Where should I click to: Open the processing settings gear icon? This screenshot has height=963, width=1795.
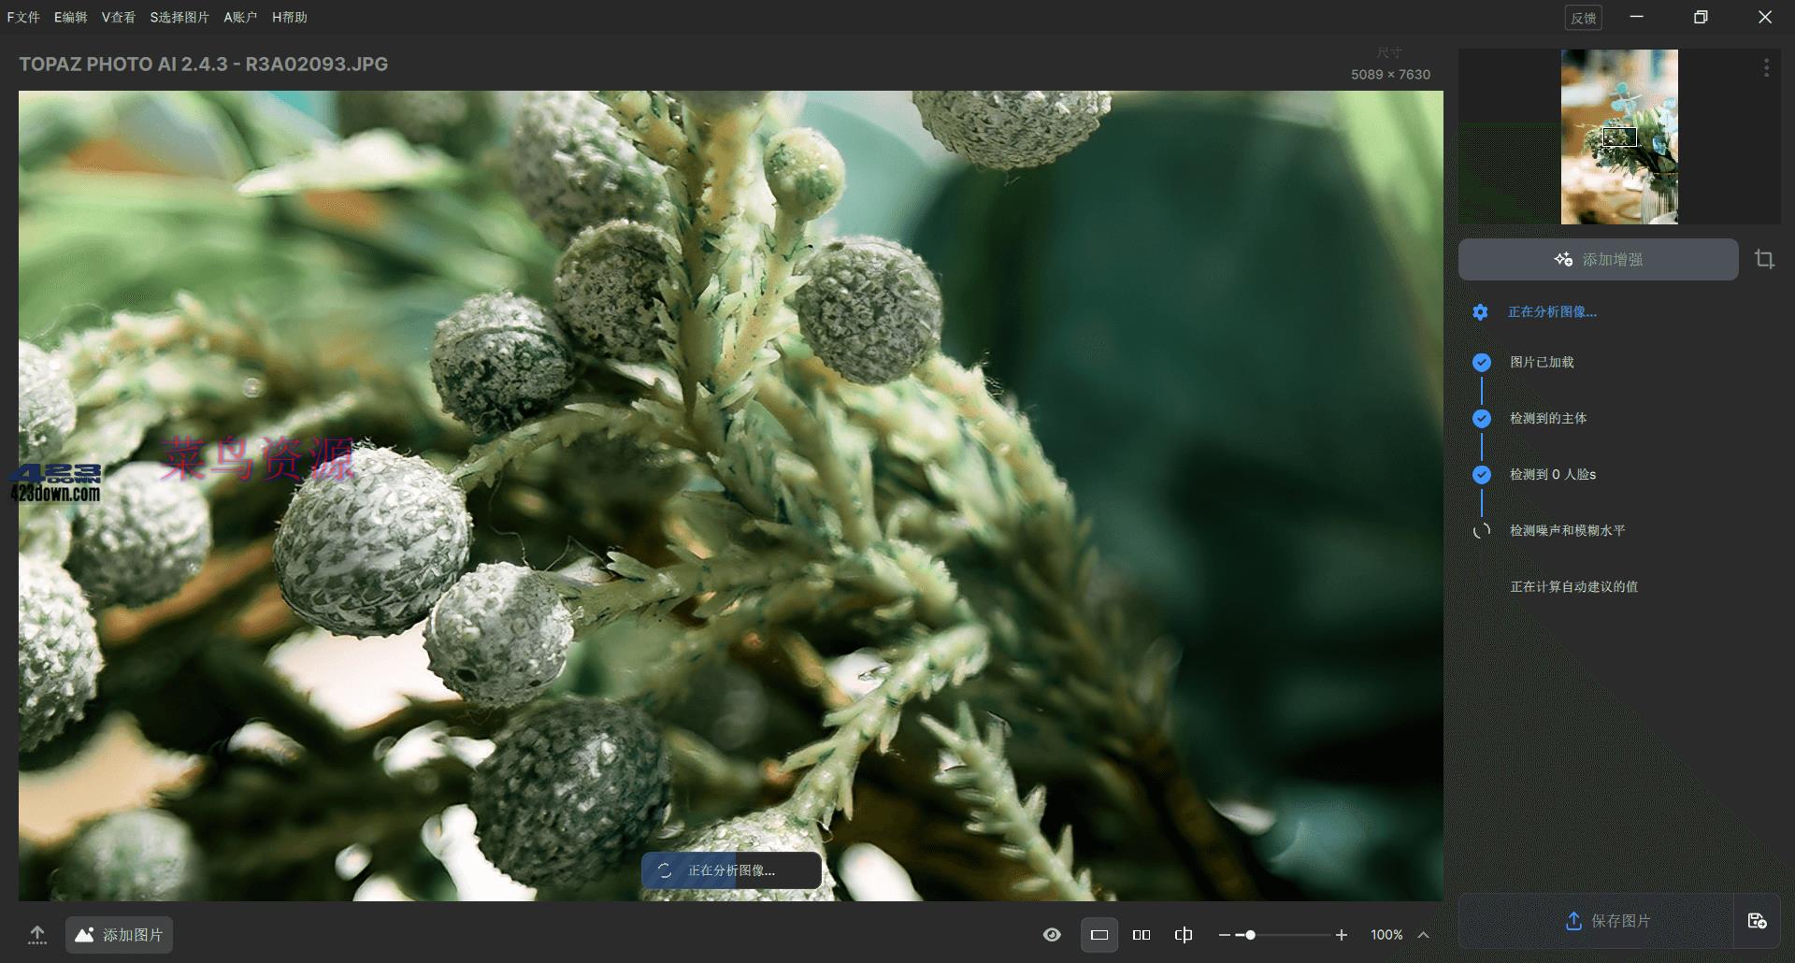(x=1480, y=312)
